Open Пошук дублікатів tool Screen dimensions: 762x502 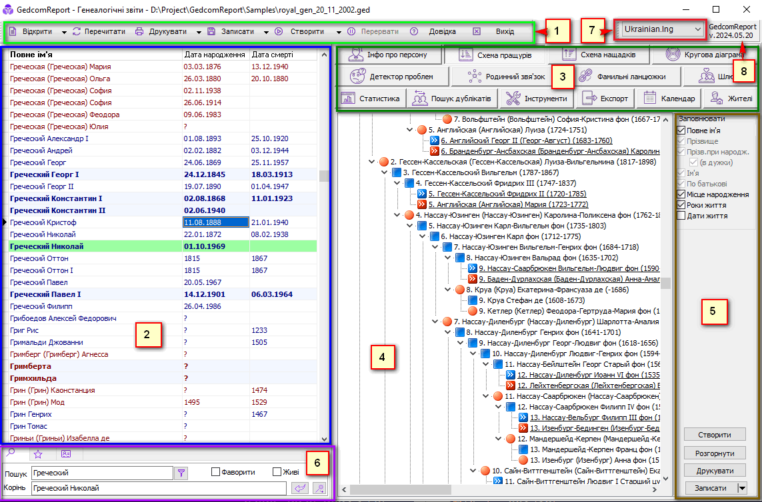click(451, 99)
